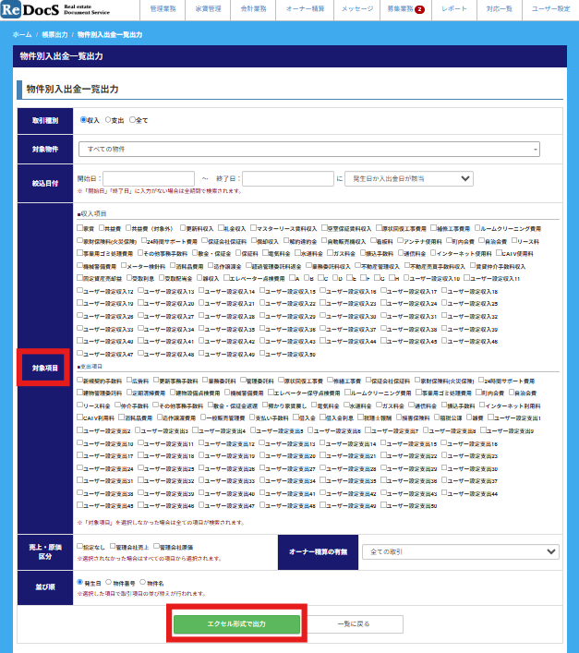
Task: Check the 管理委託料 checkbox
Action: click(243, 381)
